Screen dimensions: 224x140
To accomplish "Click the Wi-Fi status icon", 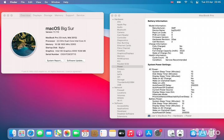I will (186, 2).
